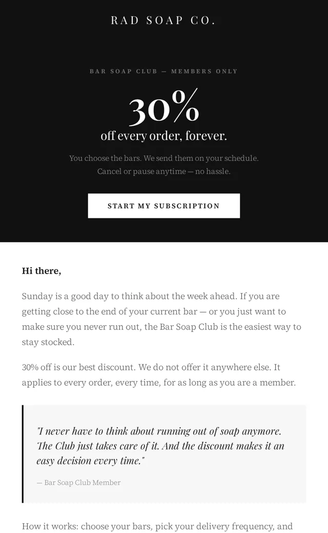The width and height of the screenshot is (328, 533).
Task: Click the '— Bar Soap Club Member' attribution
Action: [78, 483]
